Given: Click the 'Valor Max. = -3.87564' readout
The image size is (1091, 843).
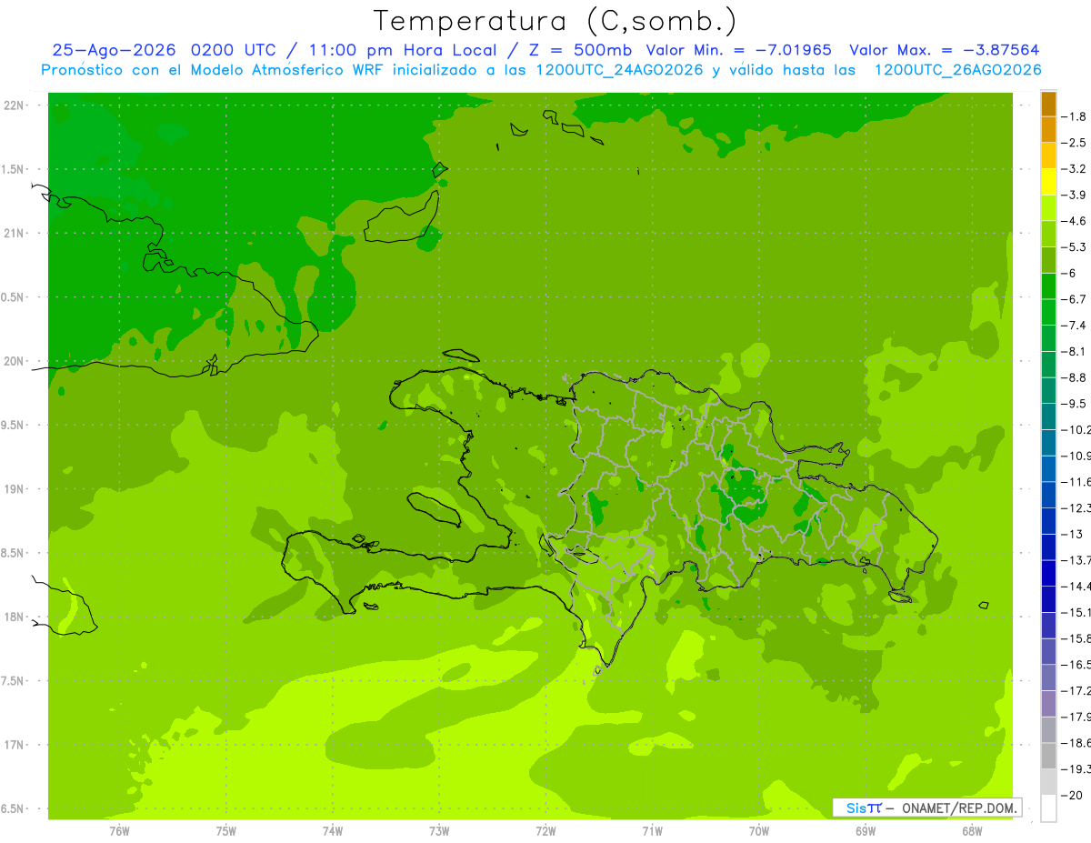Looking at the screenshot, I should coord(945,50).
